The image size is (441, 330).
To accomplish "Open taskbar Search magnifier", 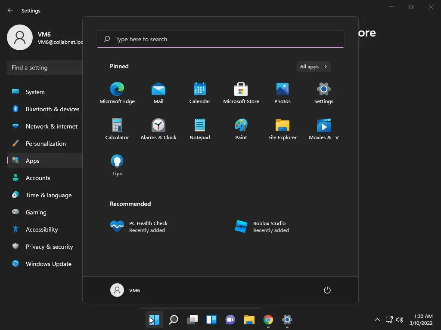I will [x=174, y=320].
